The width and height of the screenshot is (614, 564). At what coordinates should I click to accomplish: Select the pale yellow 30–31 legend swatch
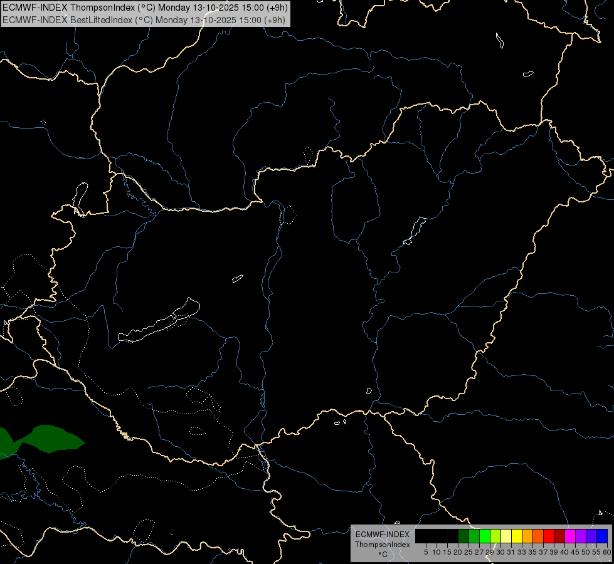click(x=506, y=536)
